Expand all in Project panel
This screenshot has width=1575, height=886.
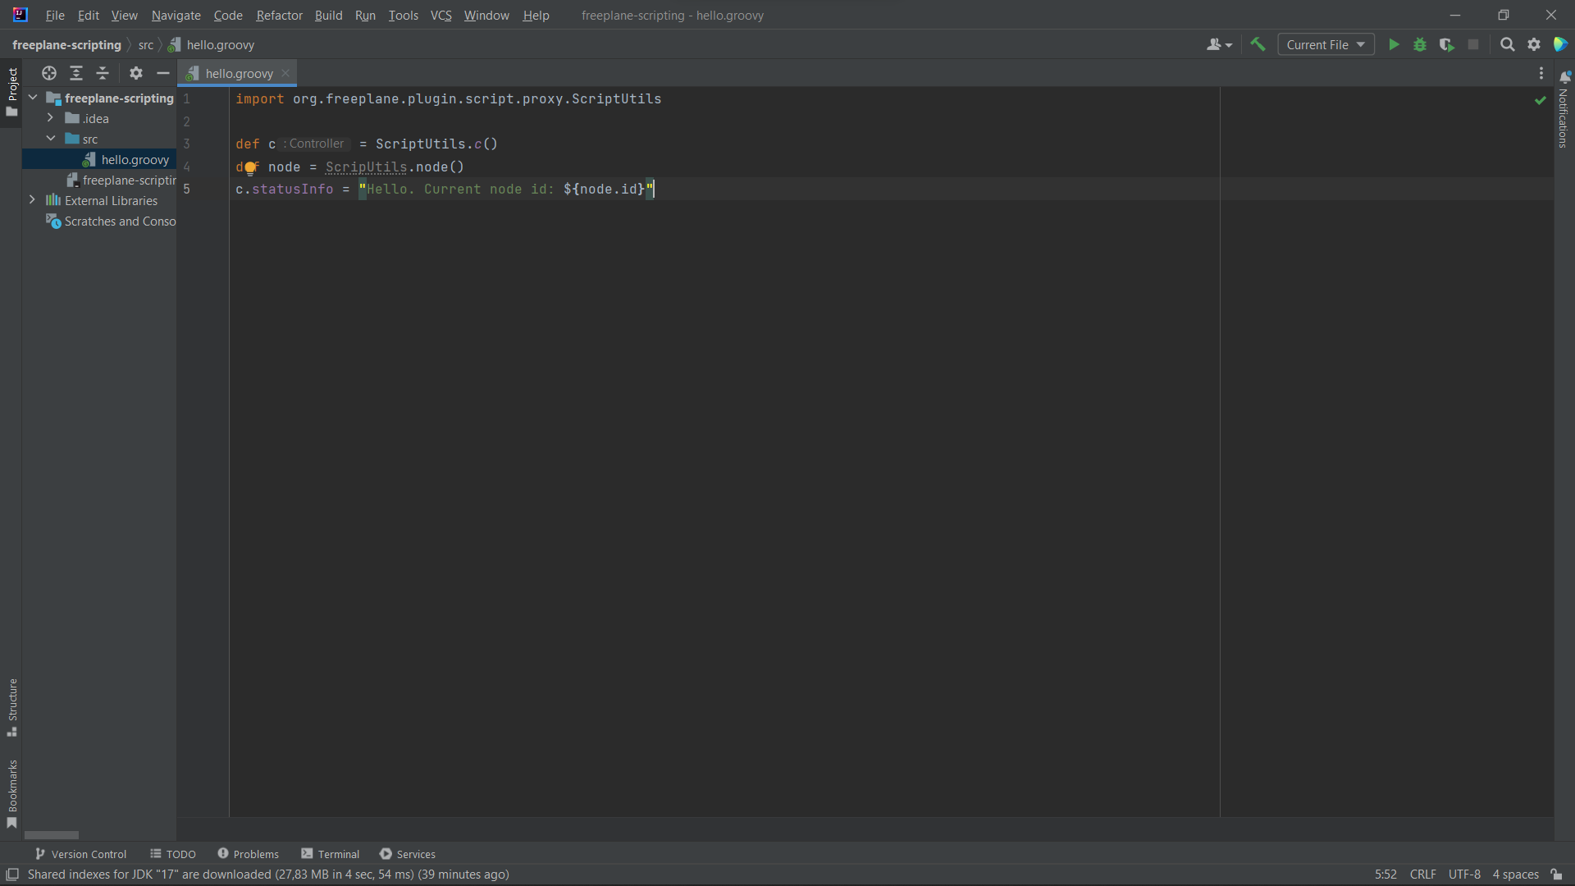tap(76, 73)
